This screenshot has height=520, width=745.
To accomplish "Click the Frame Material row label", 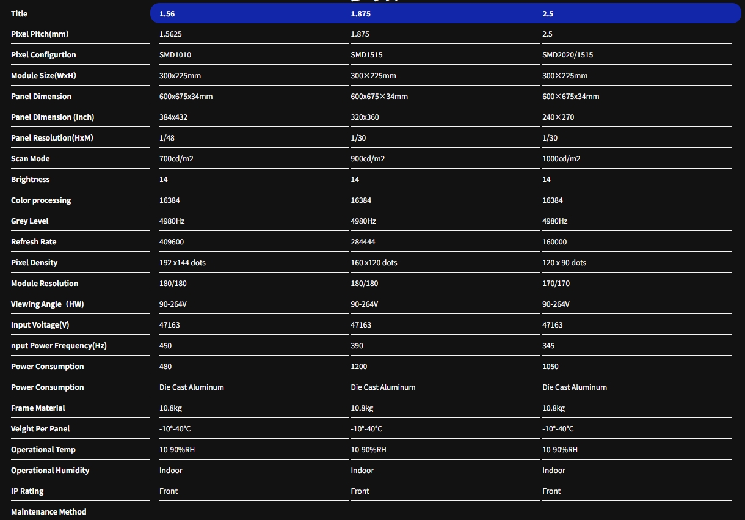I will coord(38,408).
